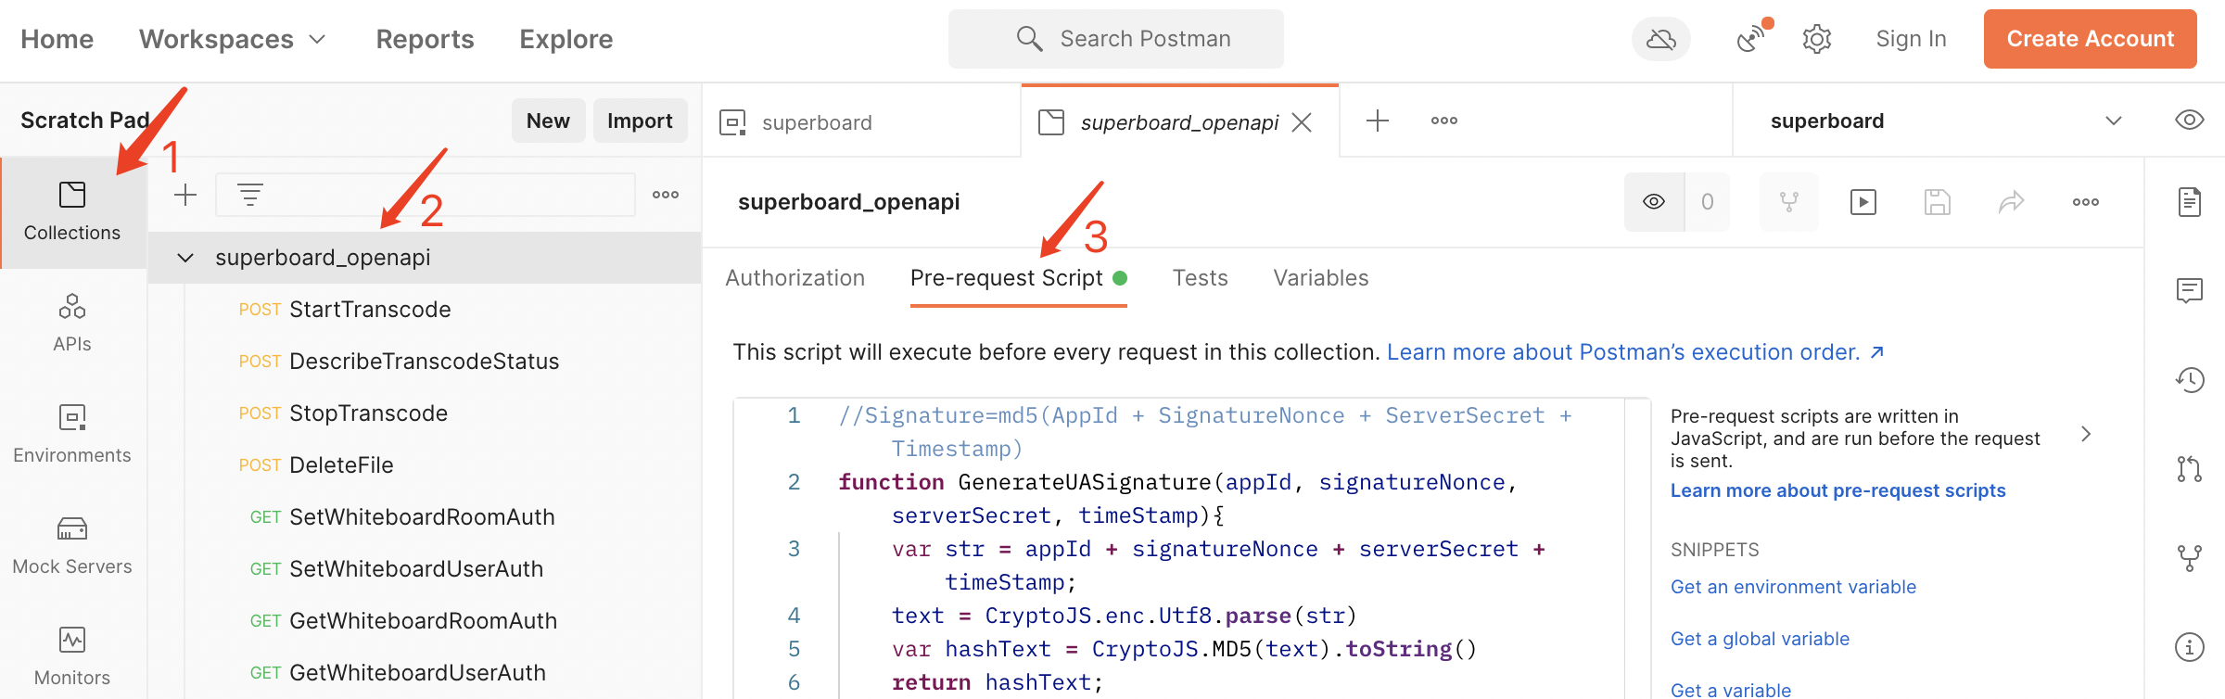Switch to the Variables tab
Screen dimensions: 2225x699
click(1321, 278)
